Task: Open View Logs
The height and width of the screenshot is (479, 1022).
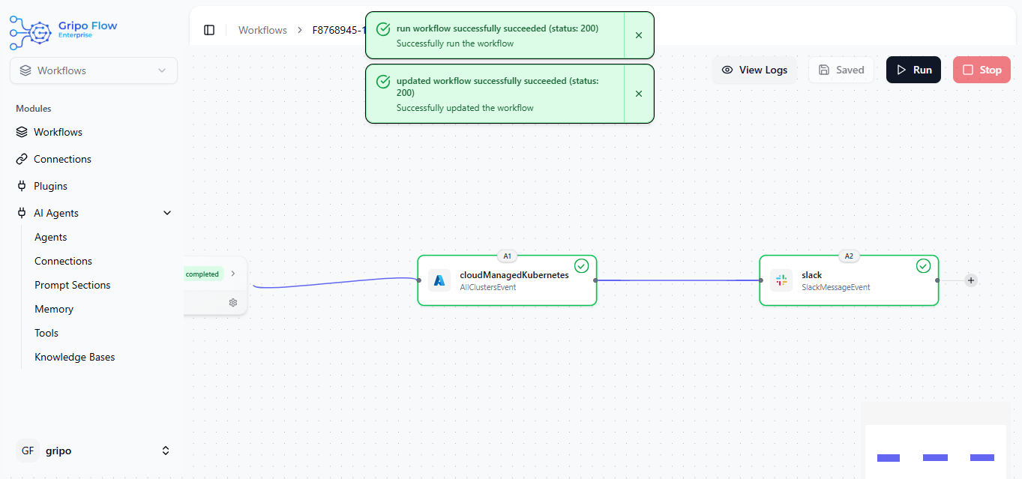Action: click(x=754, y=70)
